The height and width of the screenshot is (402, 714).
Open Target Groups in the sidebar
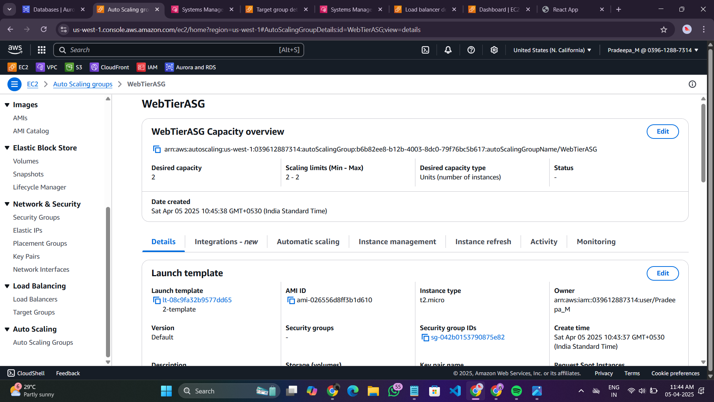click(34, 312)
